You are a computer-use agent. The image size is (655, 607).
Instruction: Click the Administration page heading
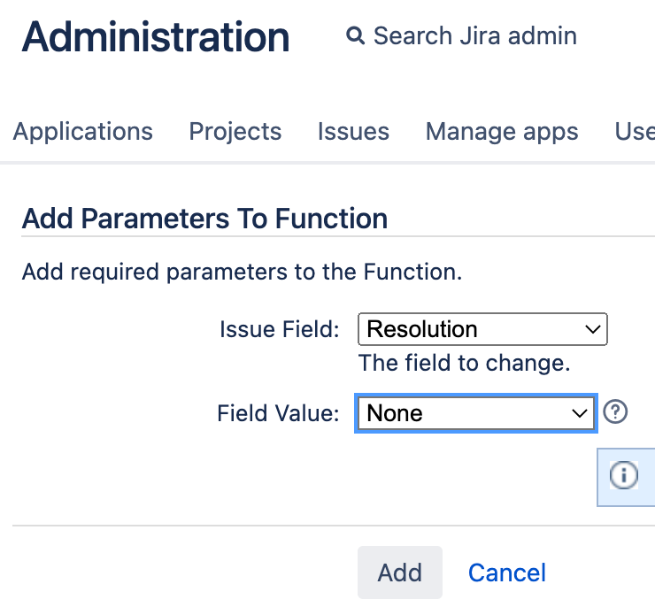pyautogui.click(x=156, y=37)
